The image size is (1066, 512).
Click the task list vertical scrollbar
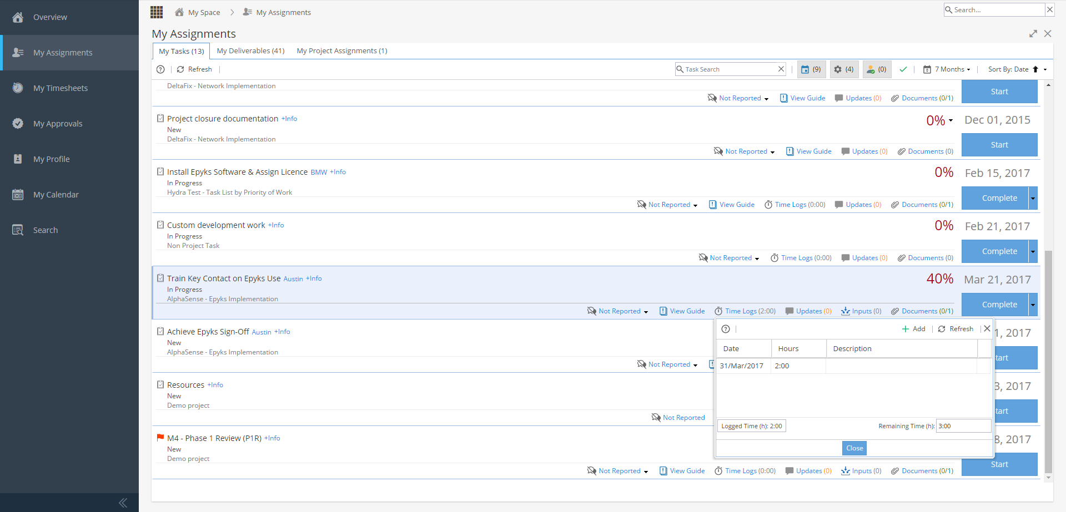tap(1048, 361)
